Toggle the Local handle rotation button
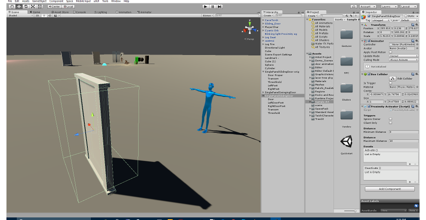The height and width of the screenshot is (220, 426). click(68, 6)
